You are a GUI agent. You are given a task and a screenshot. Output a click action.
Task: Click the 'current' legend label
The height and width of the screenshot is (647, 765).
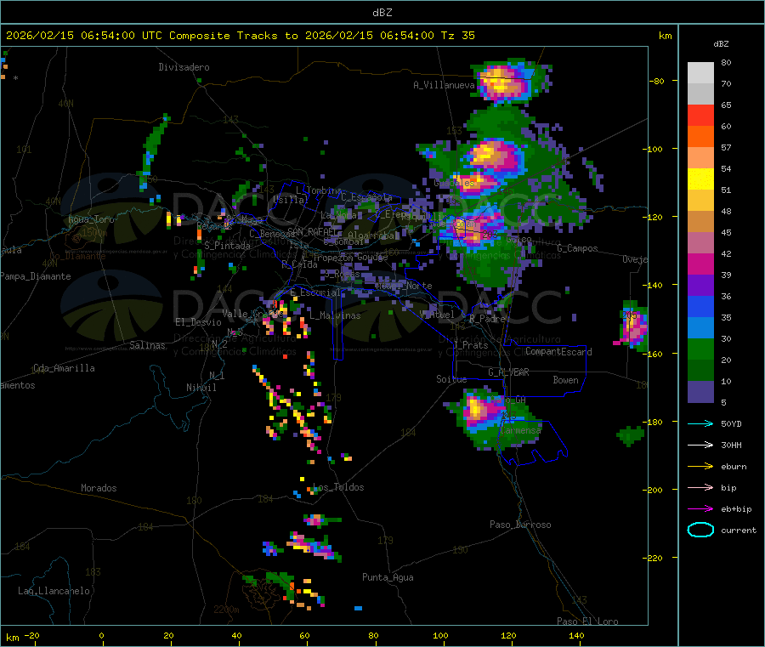(739, 530)
